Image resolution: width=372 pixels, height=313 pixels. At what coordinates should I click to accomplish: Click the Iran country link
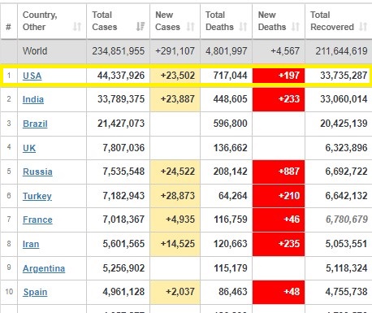[x=31, y=244]
